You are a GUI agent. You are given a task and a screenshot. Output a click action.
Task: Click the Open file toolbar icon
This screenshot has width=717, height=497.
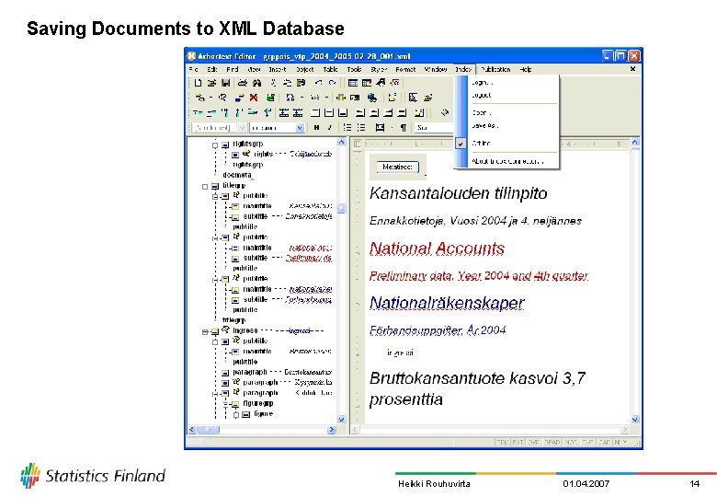point(211,83)
